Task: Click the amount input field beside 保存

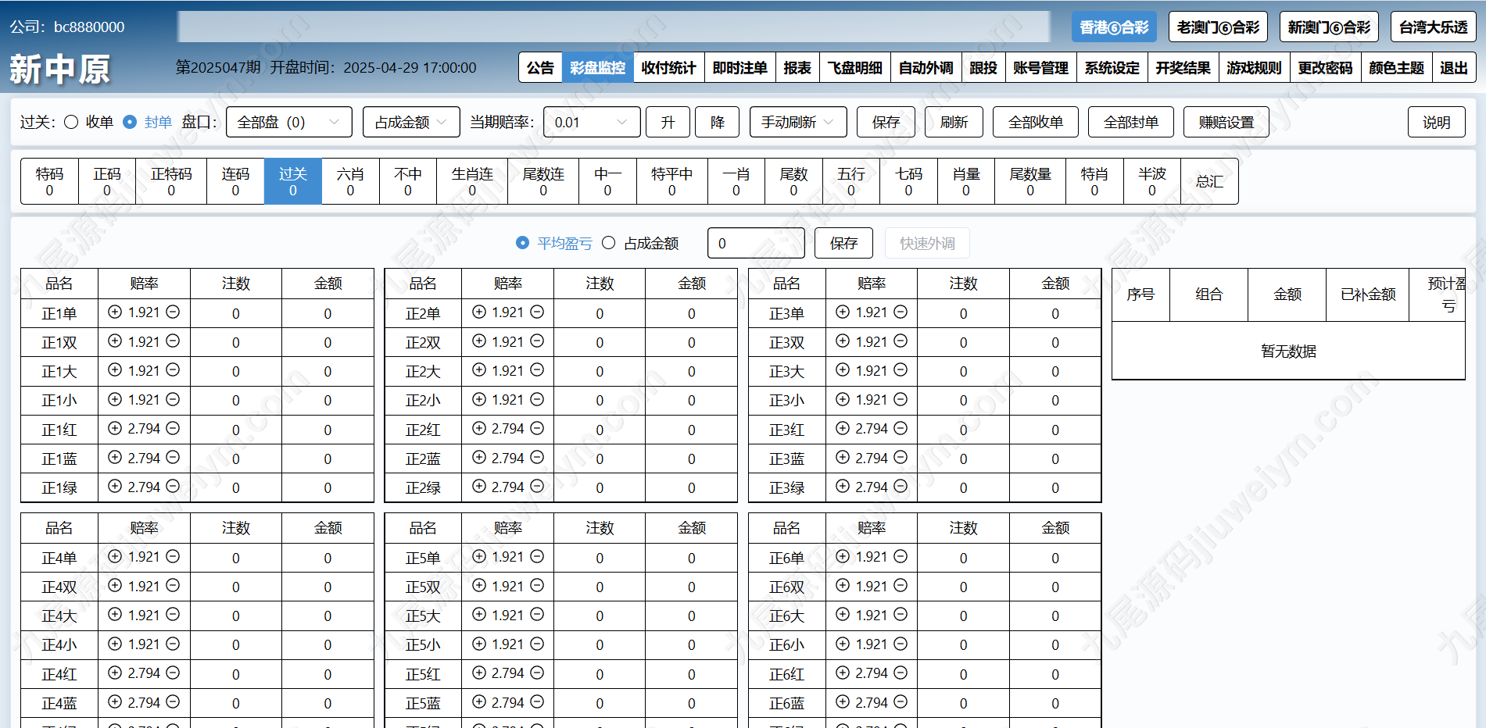Action: (756, 243)
